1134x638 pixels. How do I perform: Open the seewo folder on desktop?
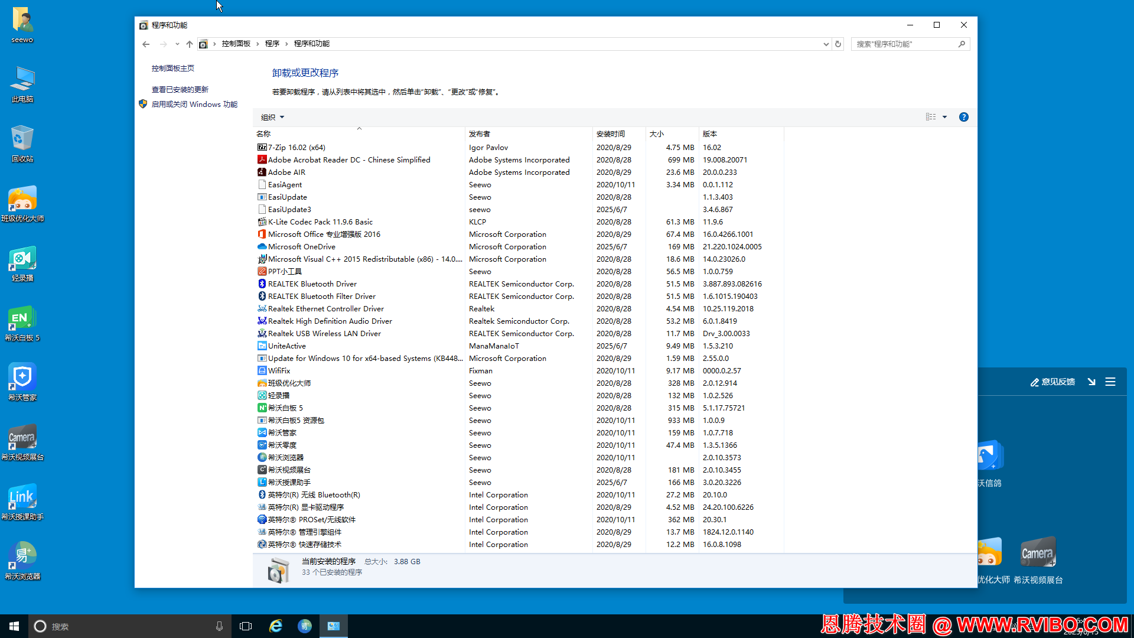22,25
